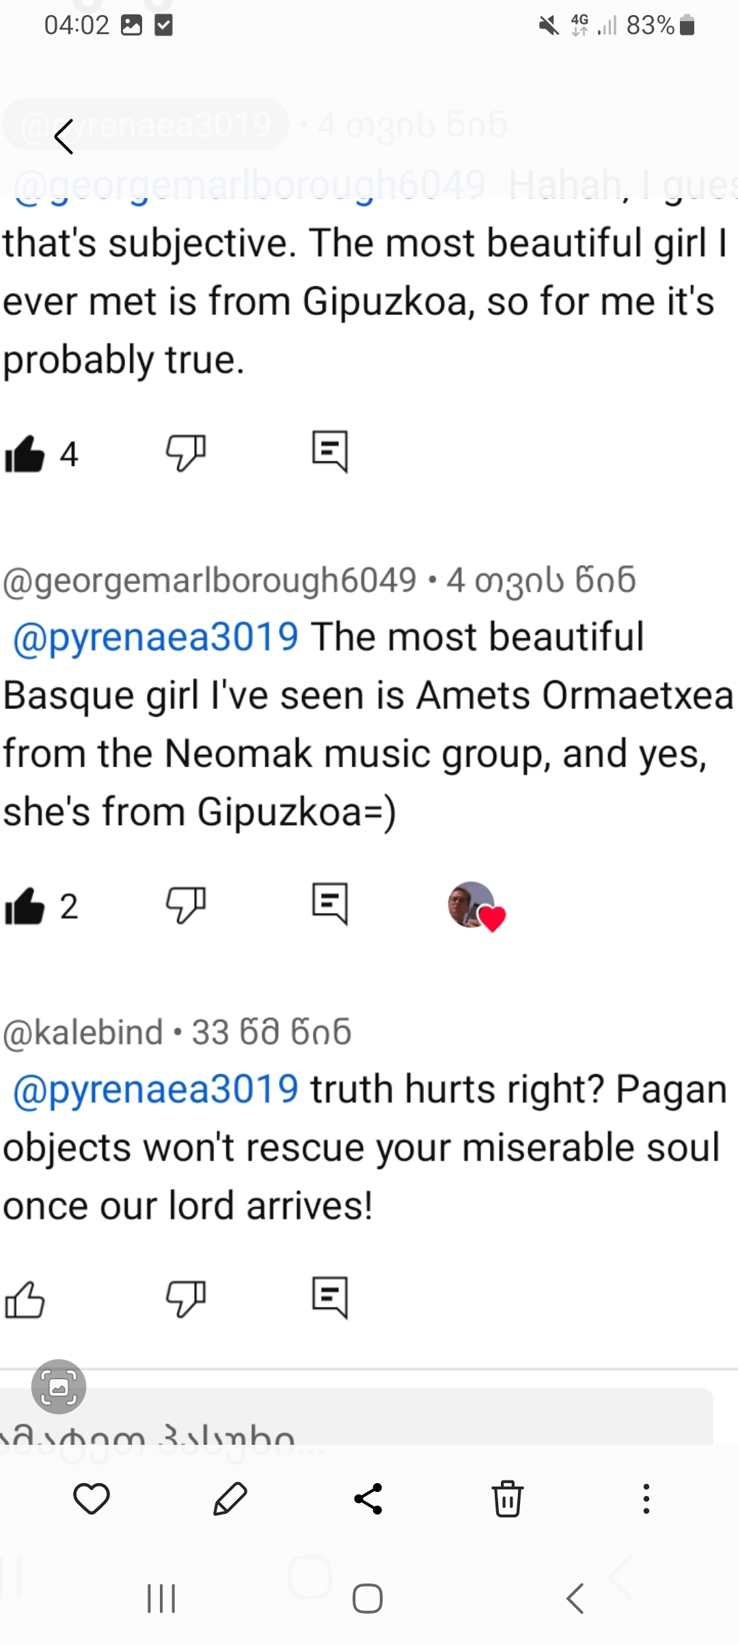738x1645 pixels.
Task: Open @pyrenaea3019 mention in georgemarlborough's reply
Action: click(156, 637)
